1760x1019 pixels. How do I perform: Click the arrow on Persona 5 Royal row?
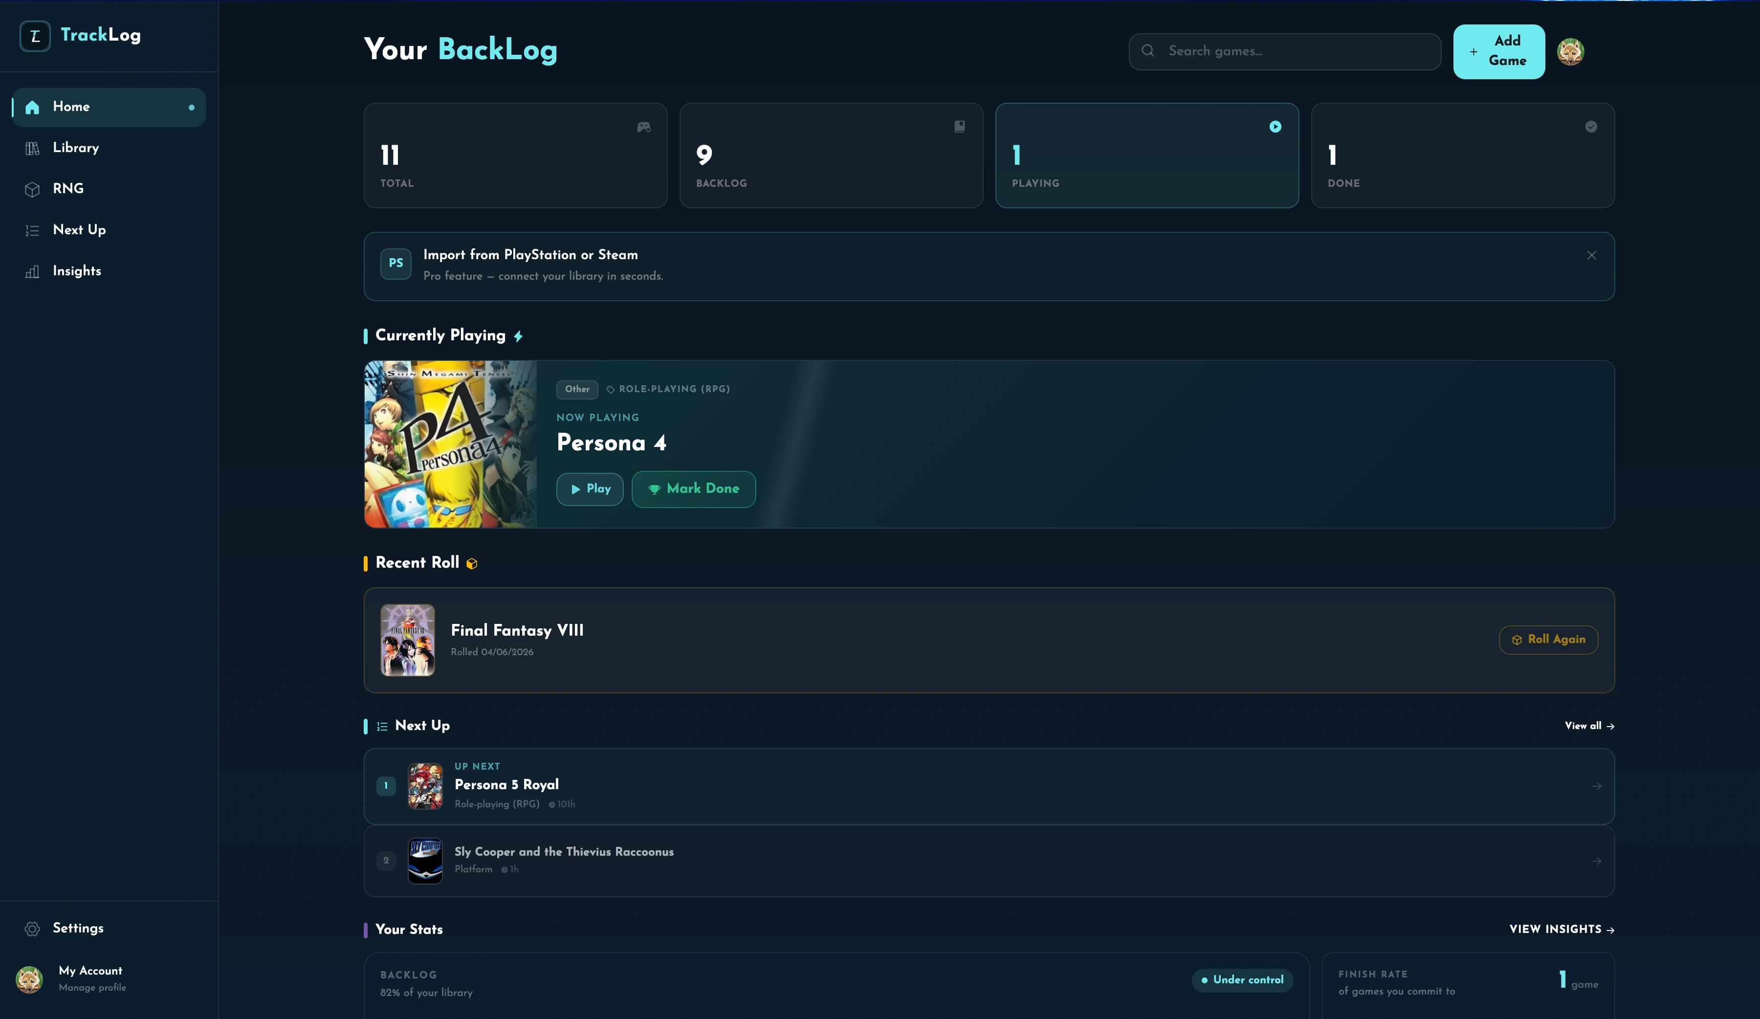click(x=1597, y=786)
